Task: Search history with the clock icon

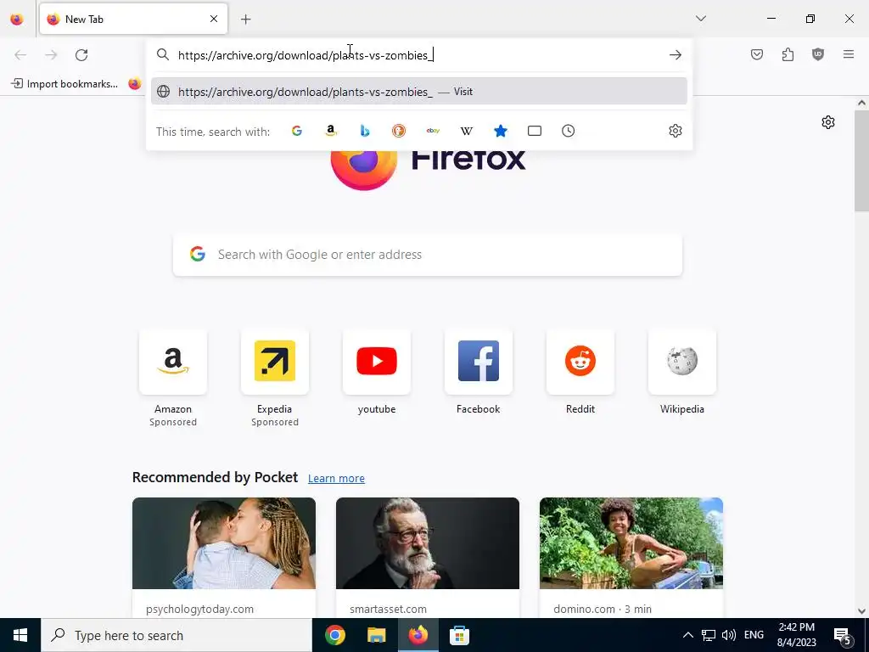Action: click(568, 131)
